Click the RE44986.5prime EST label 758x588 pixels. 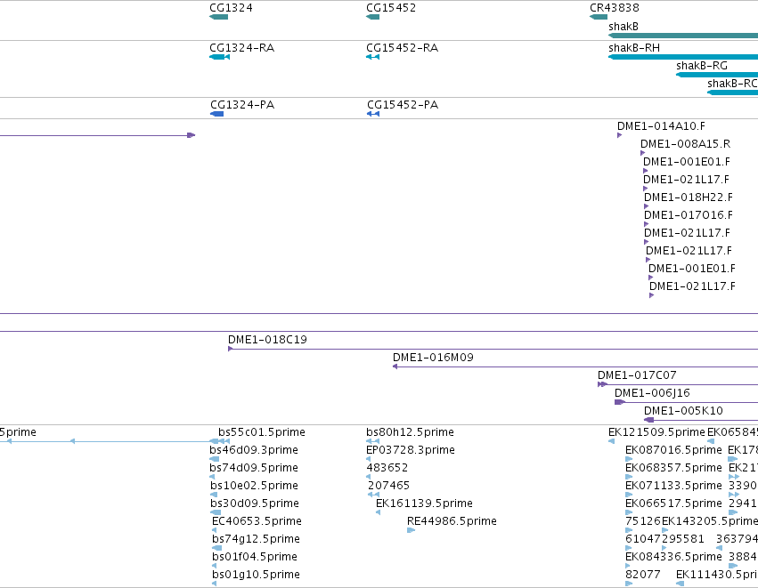click(x=452, y=522)
